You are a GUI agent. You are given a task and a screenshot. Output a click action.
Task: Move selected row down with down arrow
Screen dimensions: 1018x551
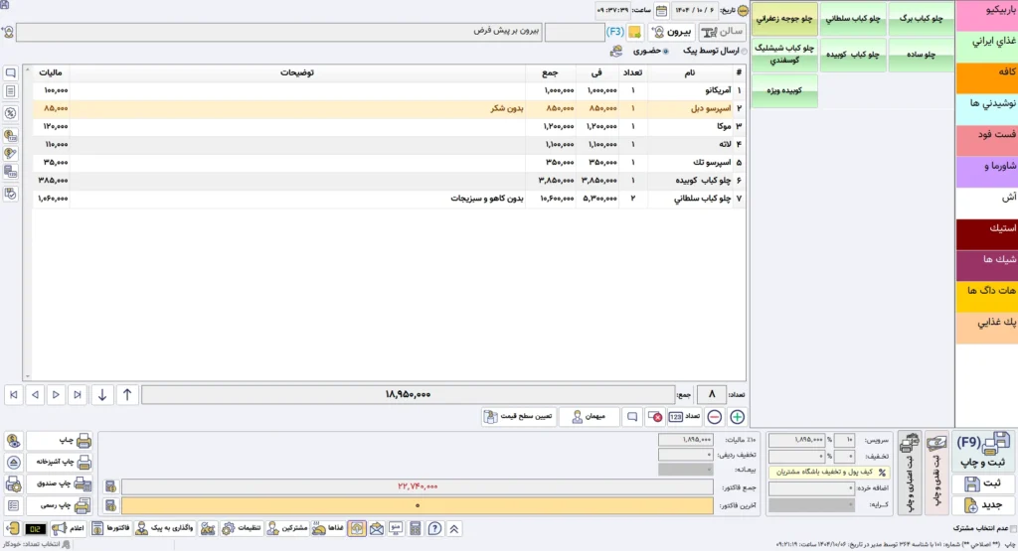[x=102, y=394]
